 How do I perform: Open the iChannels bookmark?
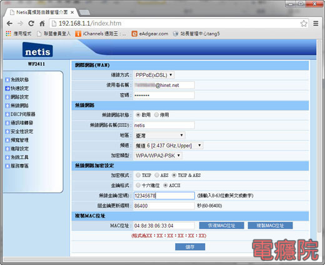(101, 34)
